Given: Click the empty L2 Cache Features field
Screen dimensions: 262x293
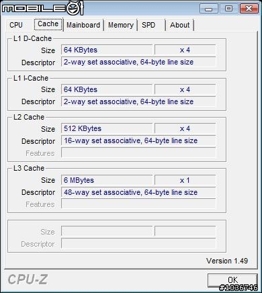Looking at the screenshot, I should [138, 153].
